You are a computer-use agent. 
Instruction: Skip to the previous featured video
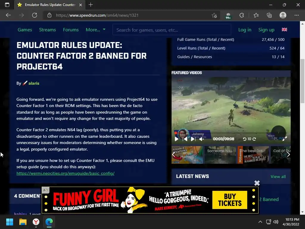[x=185, y=139]
